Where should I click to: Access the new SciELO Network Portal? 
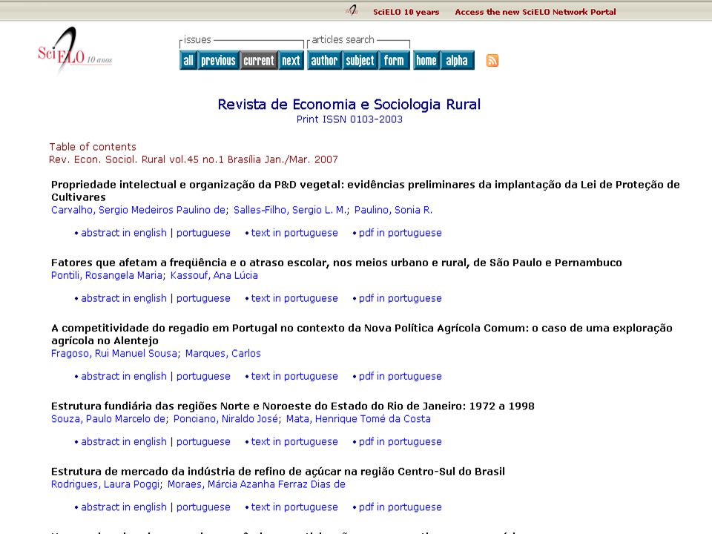pos(535,12)
